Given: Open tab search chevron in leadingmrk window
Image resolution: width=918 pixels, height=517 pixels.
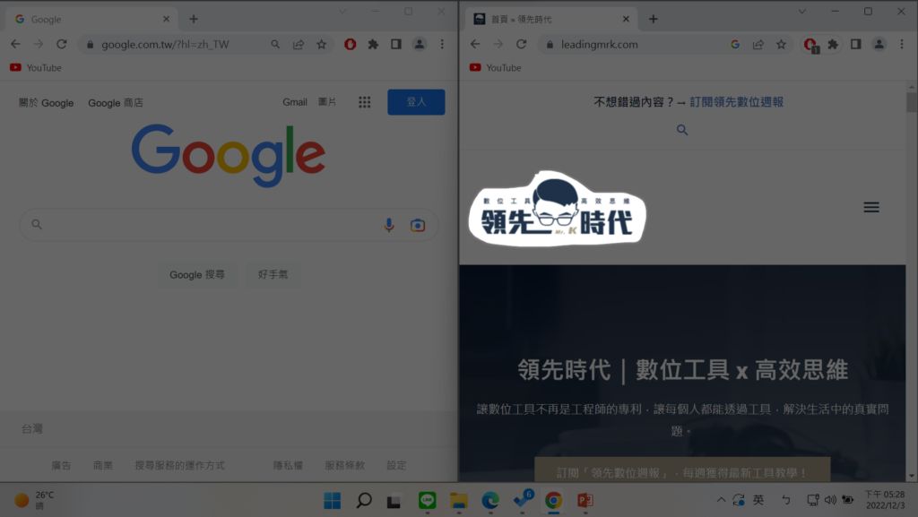Looking at the screenshot, I should coord(802,12).
